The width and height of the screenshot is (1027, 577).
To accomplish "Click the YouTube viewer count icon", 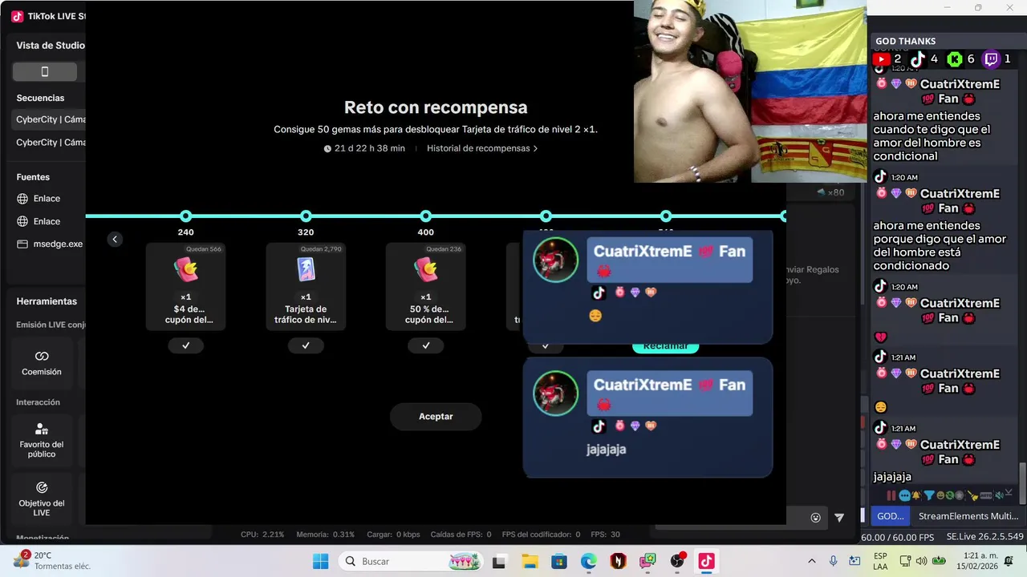I will (x=881, y=59).
